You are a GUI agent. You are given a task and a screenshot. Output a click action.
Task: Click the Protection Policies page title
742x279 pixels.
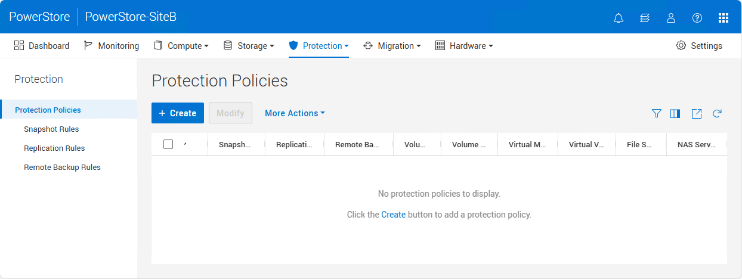point(220,80)
